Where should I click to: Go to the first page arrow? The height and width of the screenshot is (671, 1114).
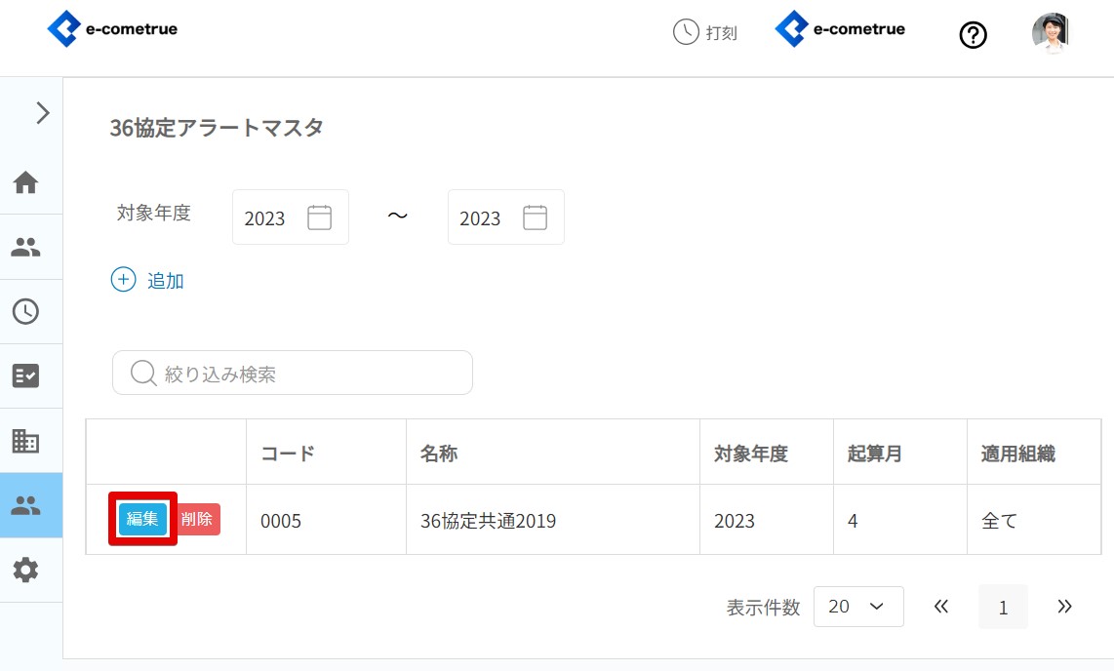click(x=941, y=607)
